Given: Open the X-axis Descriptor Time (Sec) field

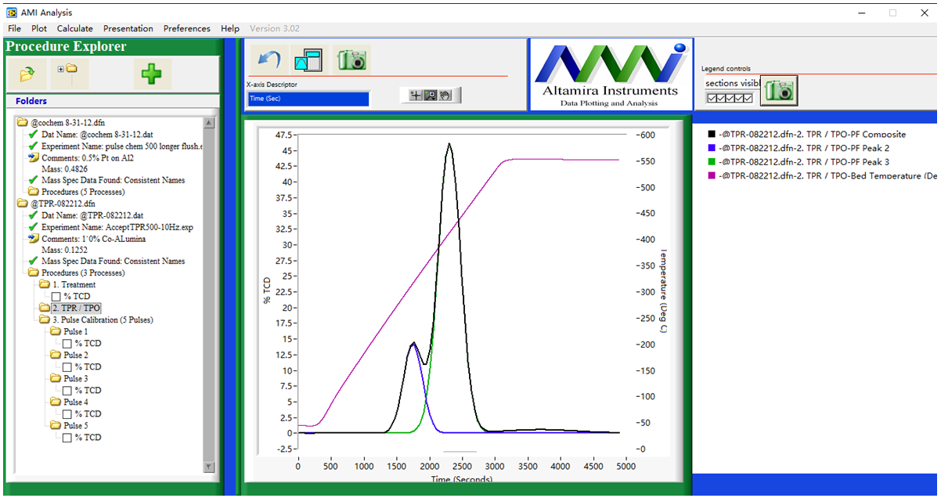Looking at the screenshot, I should point(307,99).
